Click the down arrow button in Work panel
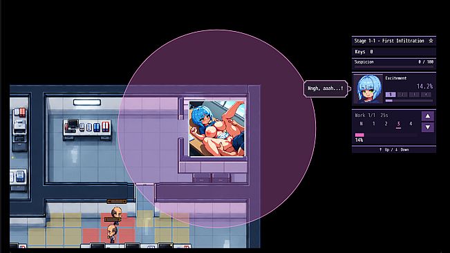450x253 pixels. [428, 127]
